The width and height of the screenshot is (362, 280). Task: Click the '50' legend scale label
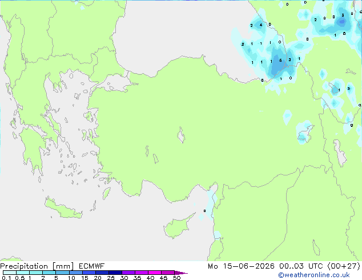pos(176,278)
